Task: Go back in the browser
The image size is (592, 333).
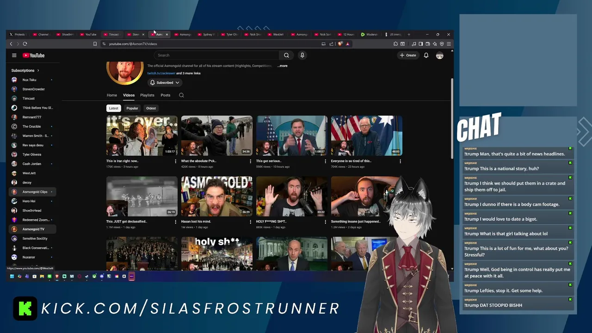Action: (11, 44)
